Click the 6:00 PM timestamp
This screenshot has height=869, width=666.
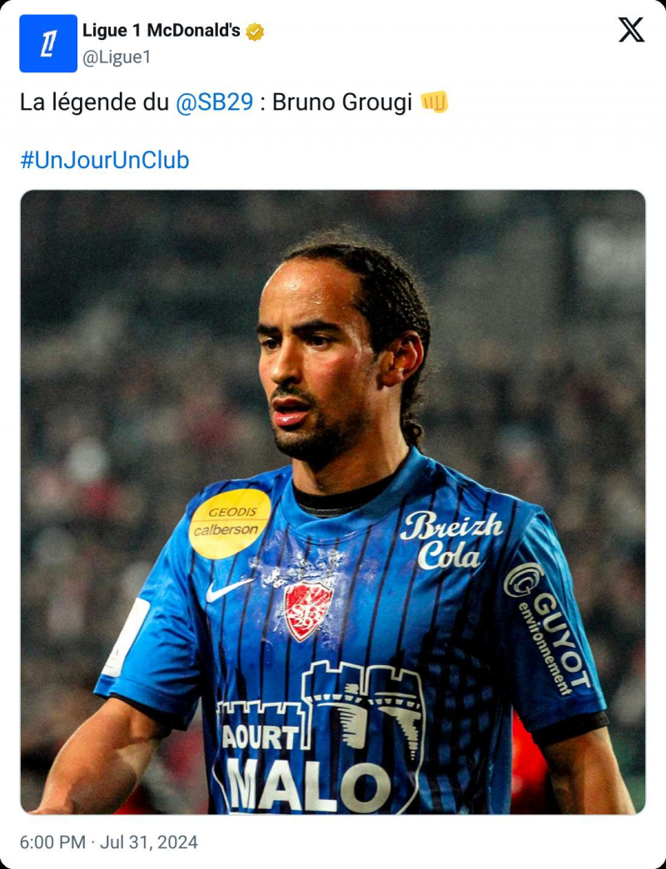click(52, 842)
